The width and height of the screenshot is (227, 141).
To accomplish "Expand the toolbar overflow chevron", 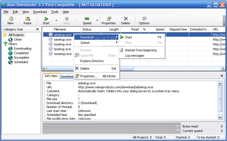I will (224, 24).
